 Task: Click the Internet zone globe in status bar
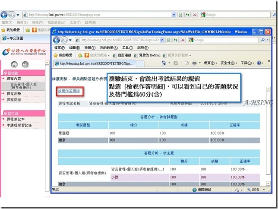click(195, 190)
